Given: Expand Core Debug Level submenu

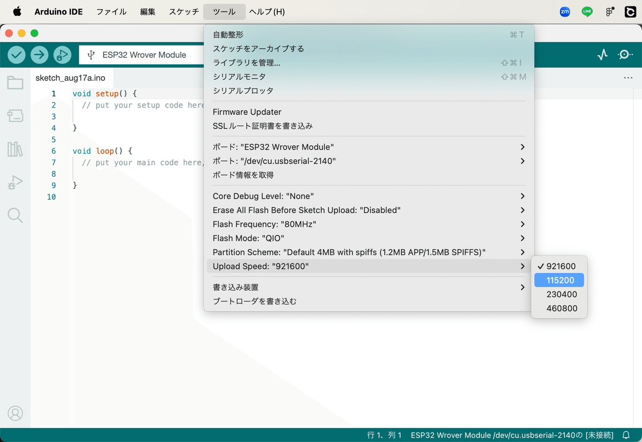Looking at the screenshot, I should click(x=369, y=196).
